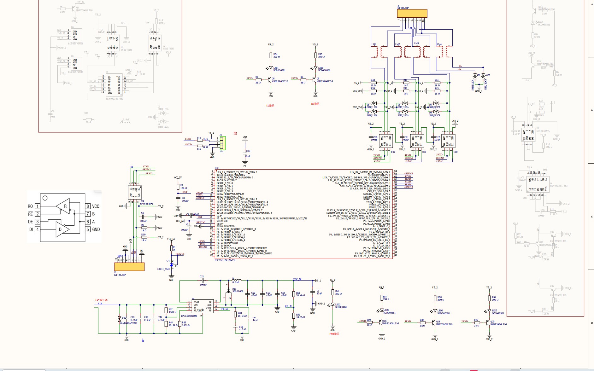Screen dimensions: 594x371
Task: Select the LM1 common-mode choke
Action: click(379, 52)
